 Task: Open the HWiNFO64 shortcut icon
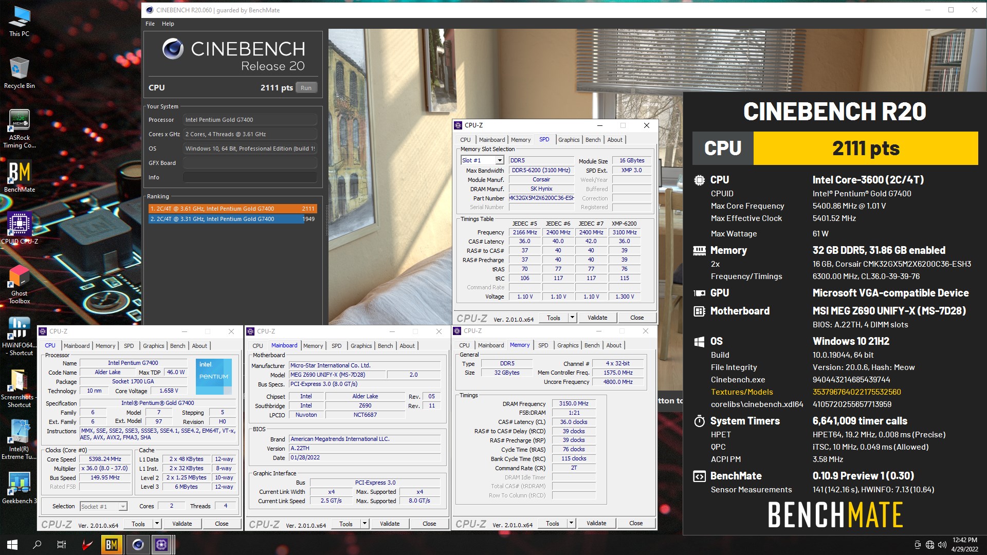point(19,337)
